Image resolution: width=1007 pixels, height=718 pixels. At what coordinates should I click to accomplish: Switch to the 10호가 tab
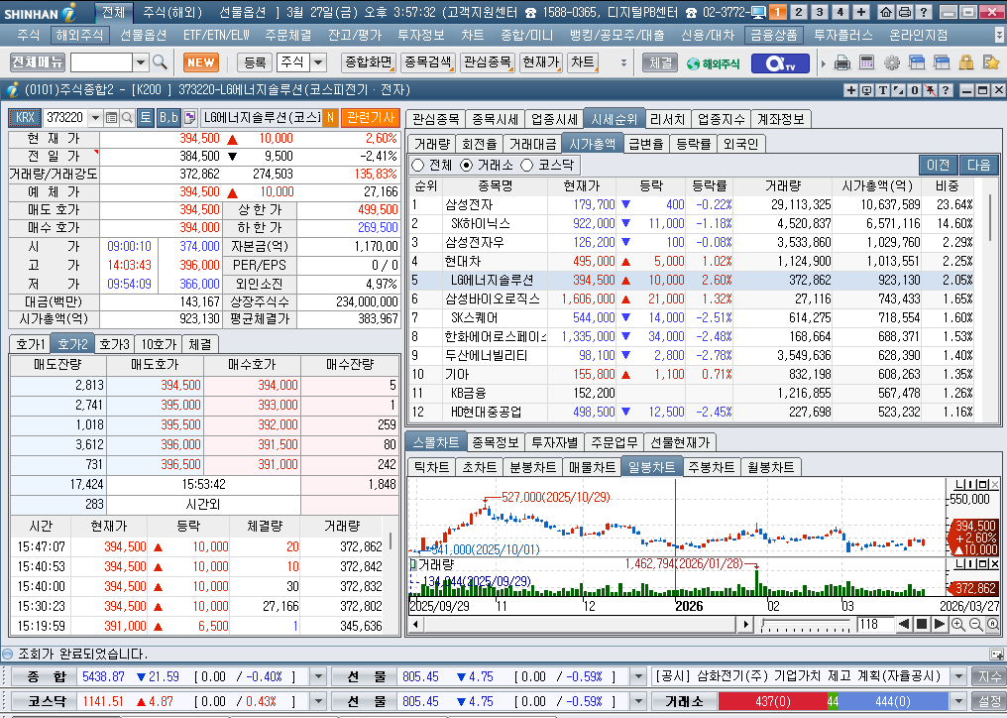tap(159, 344)
